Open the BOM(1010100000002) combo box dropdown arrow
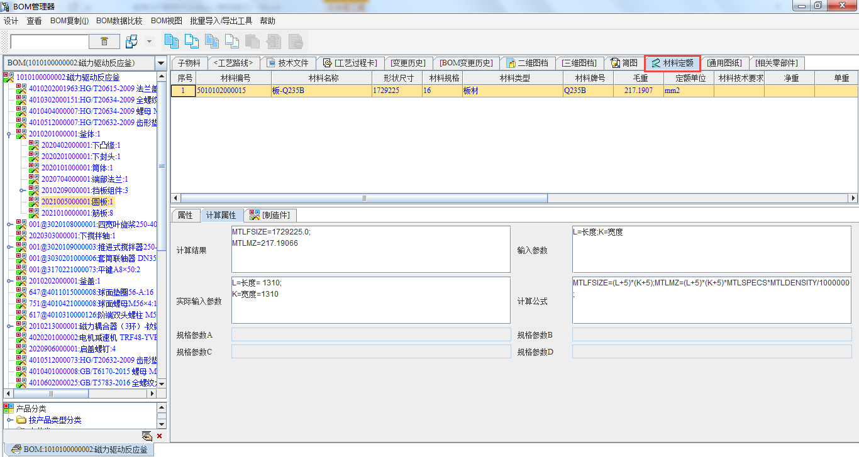The width and height of the screenshot is (859, 457). coord(161,63)
